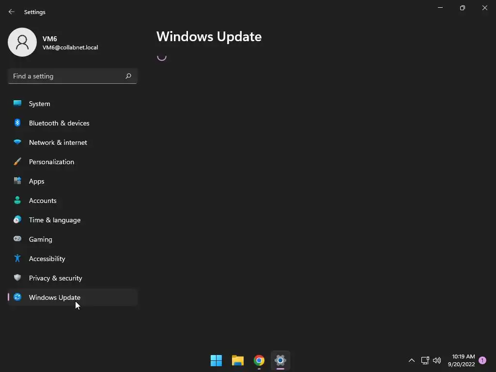
Task: Open the Accounts label
Action: tap(43, 201)
